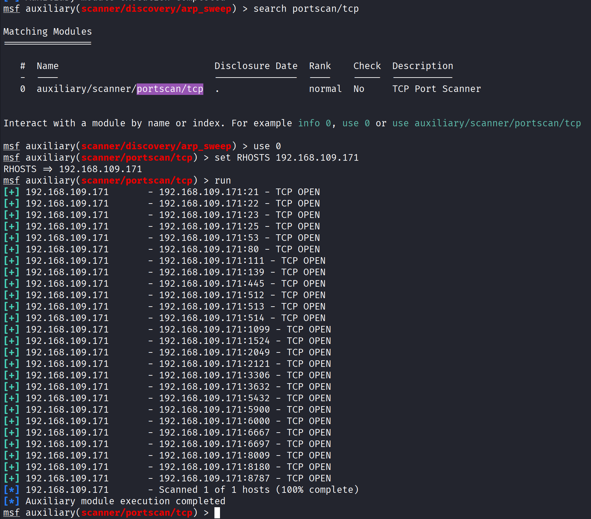Viewport: 591px width, 519px height.
Task: Click the 'Description' column header
Action: coord(423,66)
